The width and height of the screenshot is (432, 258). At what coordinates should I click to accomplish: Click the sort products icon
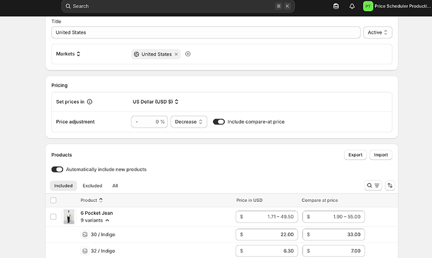390,186
